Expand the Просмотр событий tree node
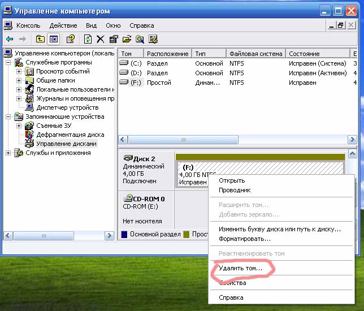Image resolution: width=364 pixels, height=311 pixels. (x=19, y=72)
